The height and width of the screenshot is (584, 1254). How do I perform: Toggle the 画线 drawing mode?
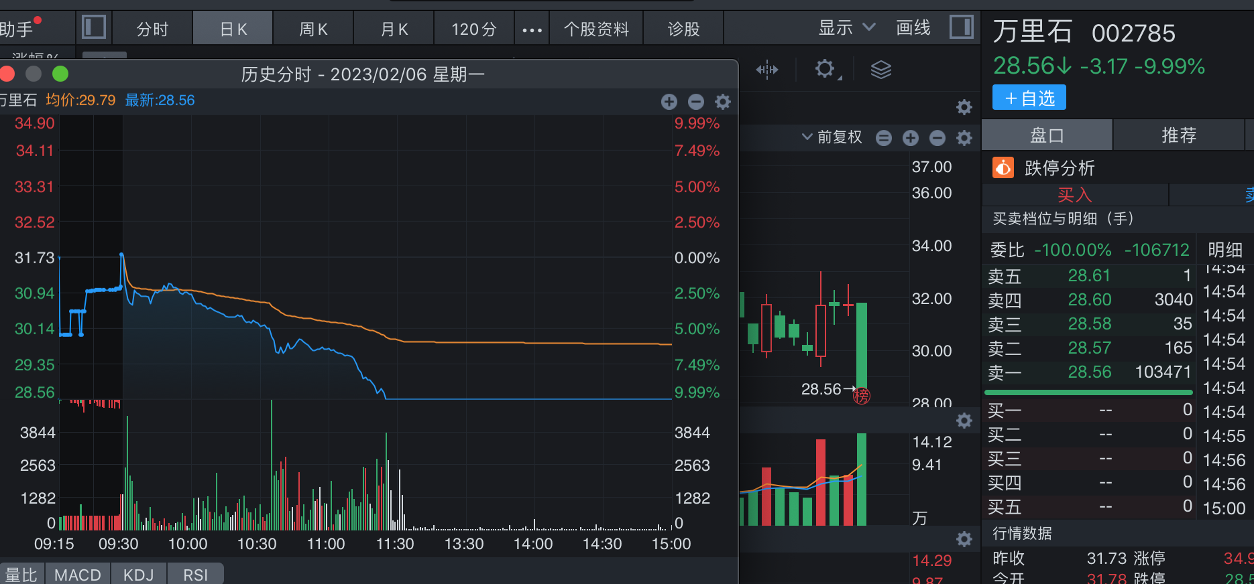click(913, 27)
